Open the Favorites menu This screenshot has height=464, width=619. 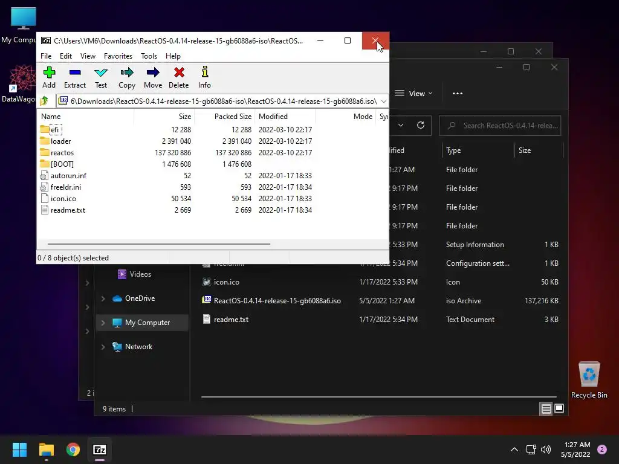[x=118, y=56]
